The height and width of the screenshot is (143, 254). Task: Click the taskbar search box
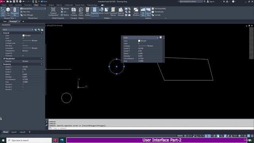pos(29,140)
